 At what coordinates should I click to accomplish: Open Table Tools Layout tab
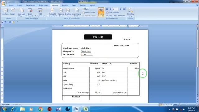(x=92, y=5)
